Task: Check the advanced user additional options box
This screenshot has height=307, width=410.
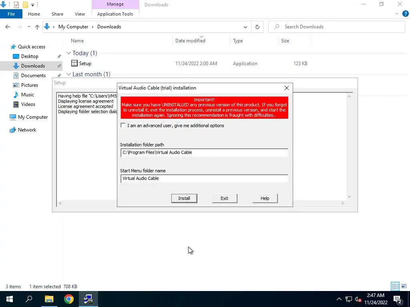Action: tap(123, 126)
